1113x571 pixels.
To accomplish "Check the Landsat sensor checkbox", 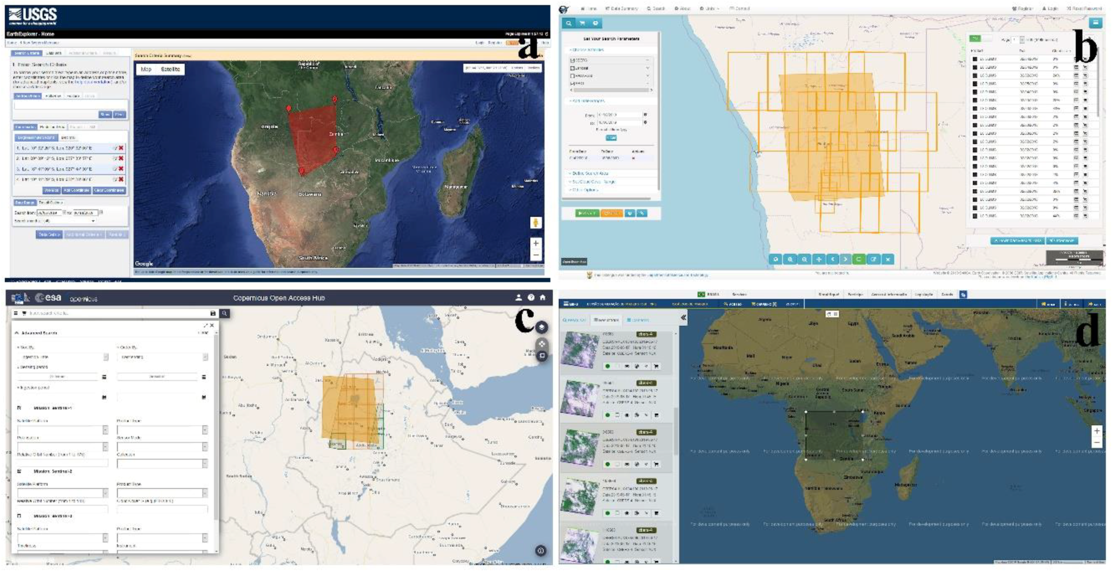I will point(572,68).
